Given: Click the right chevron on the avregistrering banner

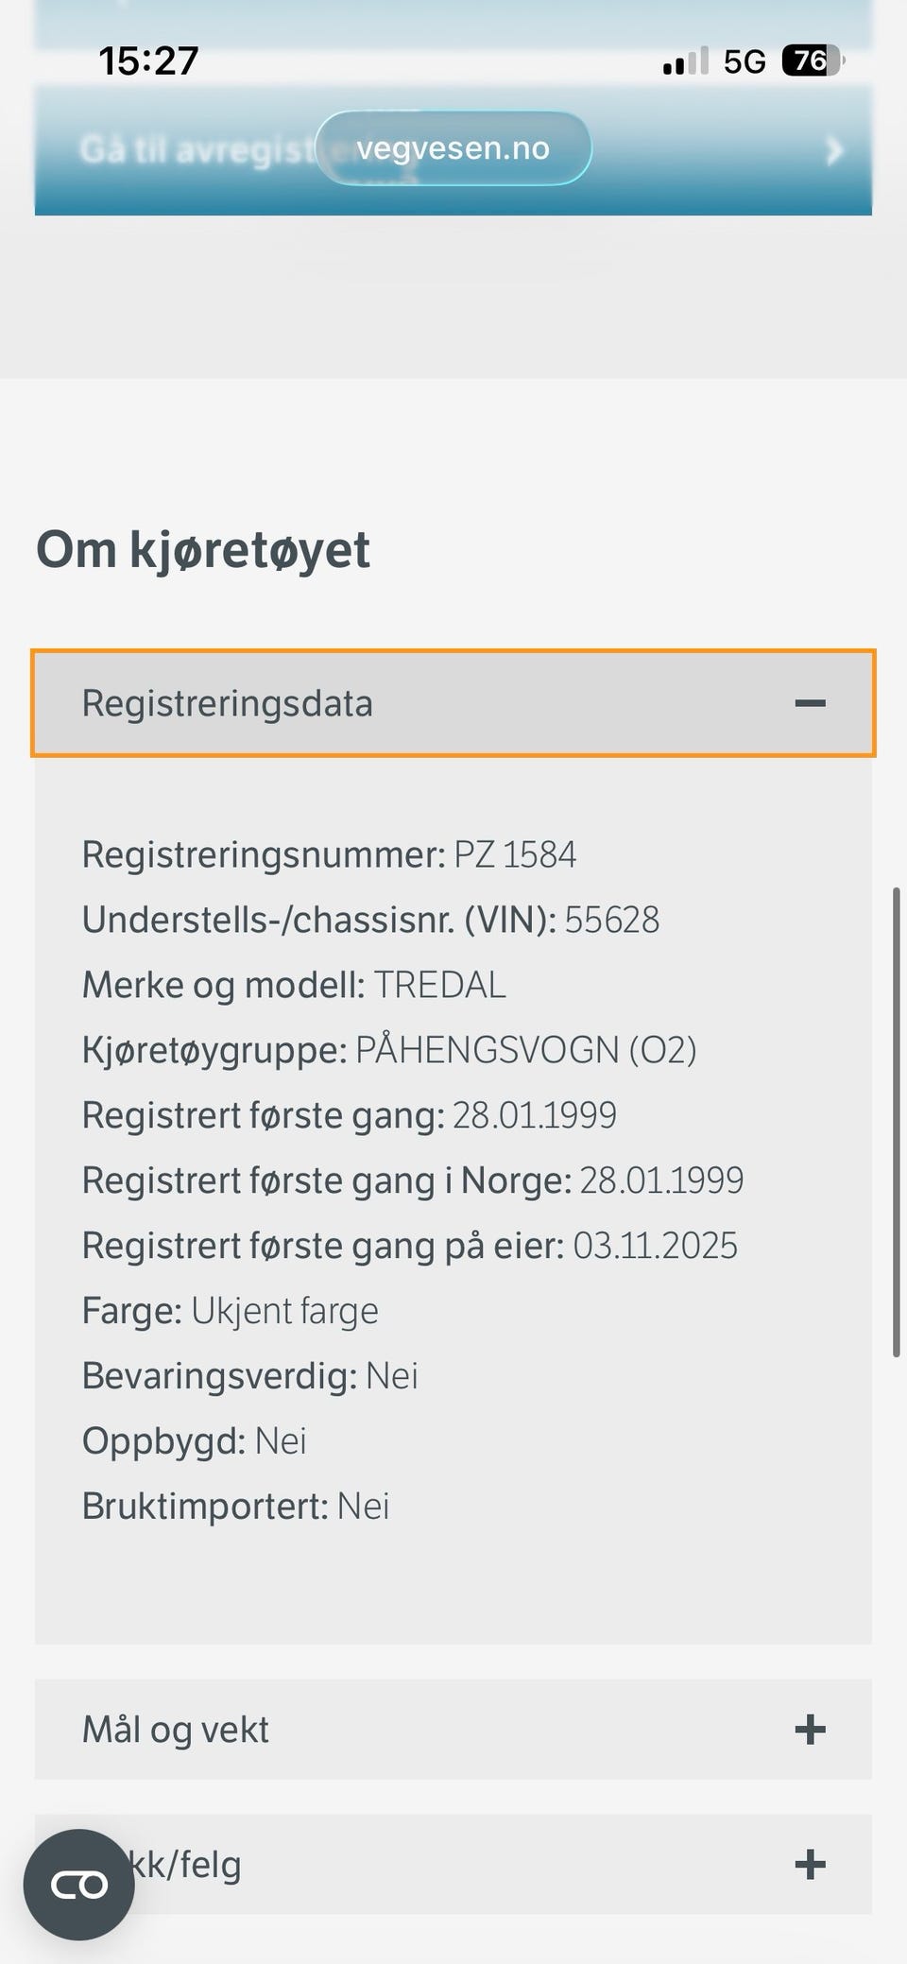Looking at the screenshot, I should click(833, 150).
